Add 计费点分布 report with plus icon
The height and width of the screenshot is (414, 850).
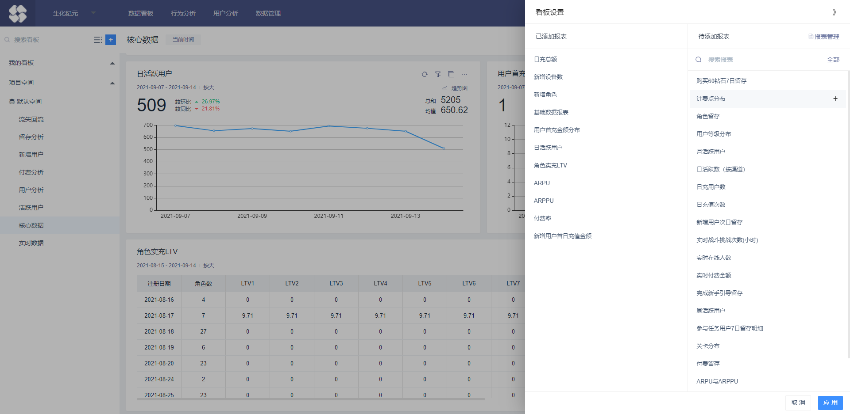tap(835, 99)
